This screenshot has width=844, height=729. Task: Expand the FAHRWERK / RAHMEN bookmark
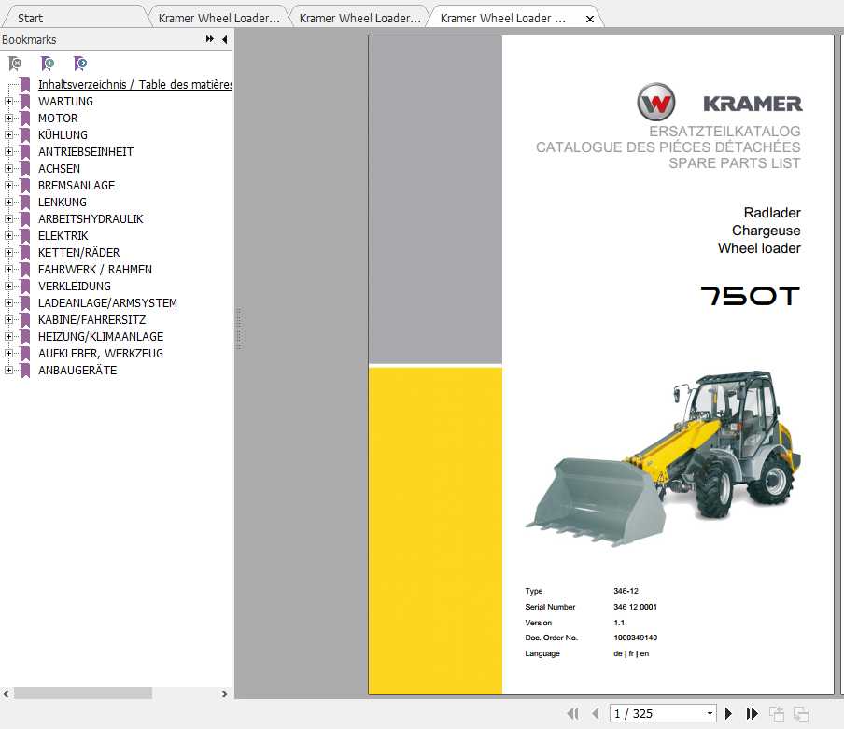click(x=8, y=269)
